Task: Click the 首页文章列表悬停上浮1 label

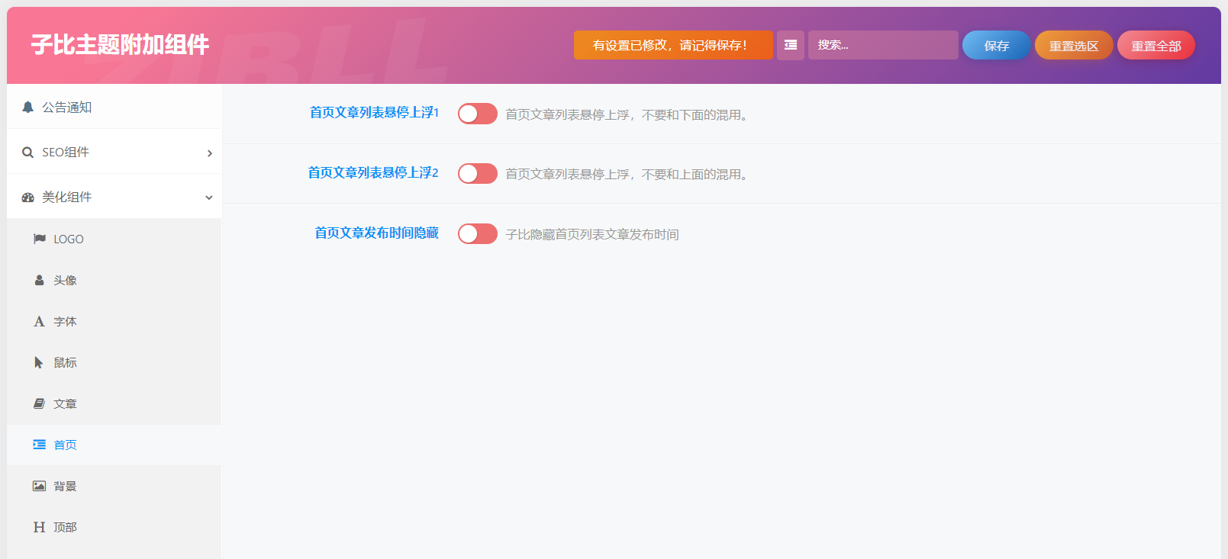Action: point(374,112)
